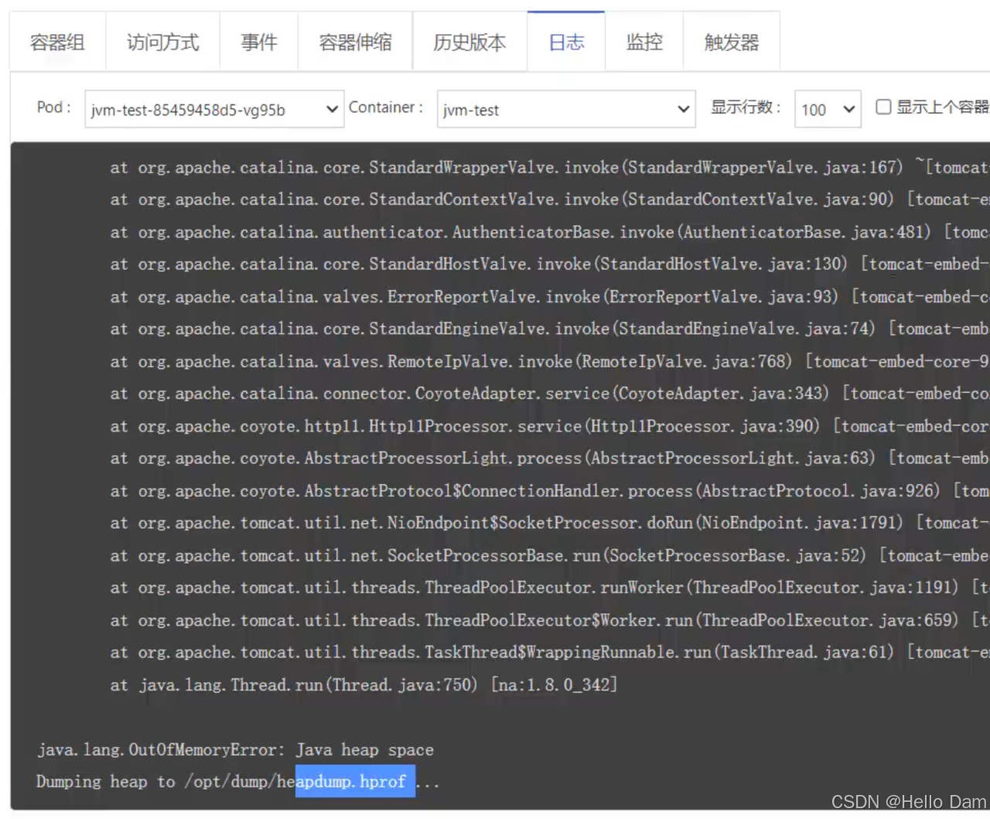
Task: Open the 事件 tab
Action: pos(259,42)
